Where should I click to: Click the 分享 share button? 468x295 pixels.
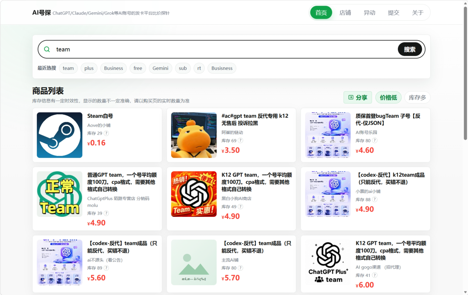[358, 97]
